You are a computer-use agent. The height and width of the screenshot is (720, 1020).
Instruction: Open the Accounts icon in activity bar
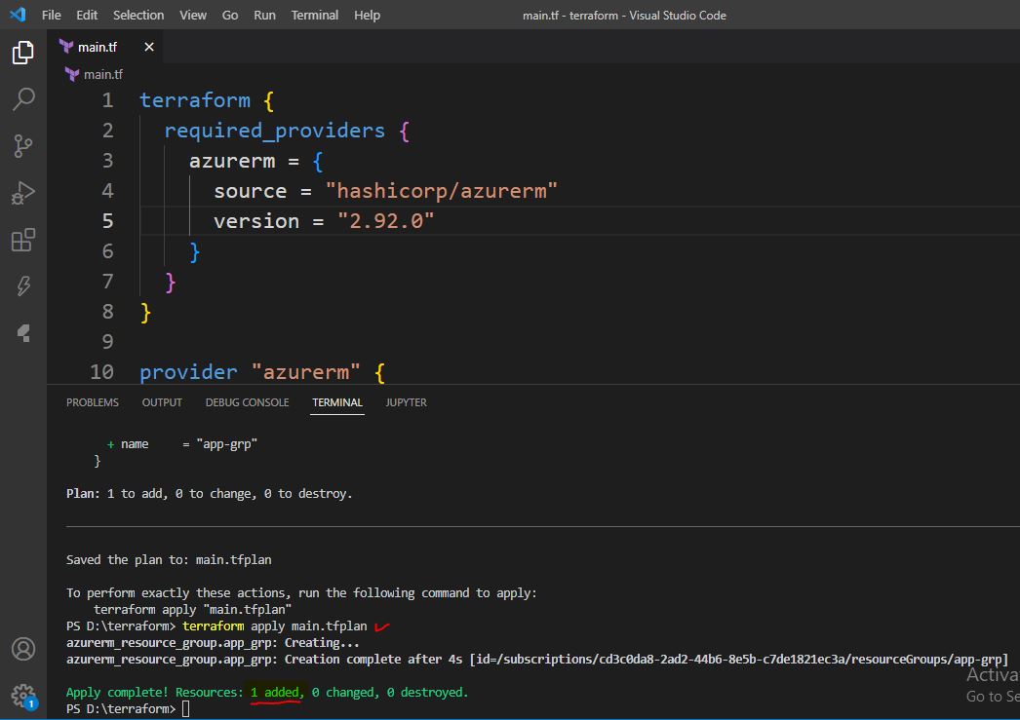click(23, 649)
